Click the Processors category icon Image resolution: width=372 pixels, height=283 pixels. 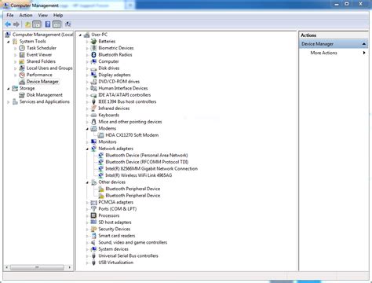point(93,215)
